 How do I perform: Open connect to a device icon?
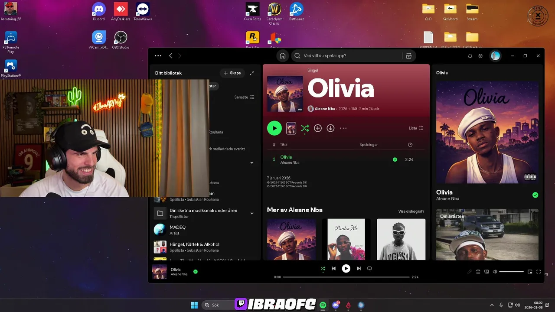pyautogui.click(x=486, y=272)
